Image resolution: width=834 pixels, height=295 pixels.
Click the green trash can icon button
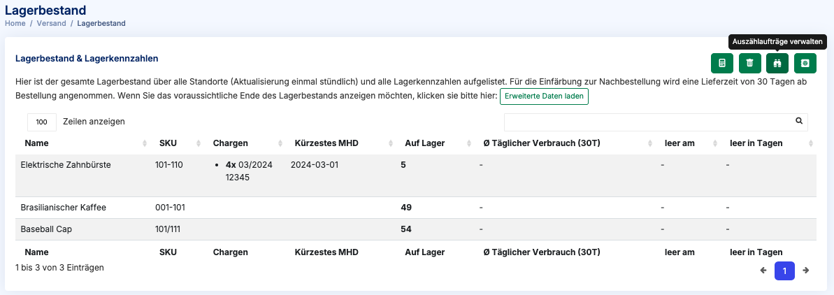tap(749, 63)
